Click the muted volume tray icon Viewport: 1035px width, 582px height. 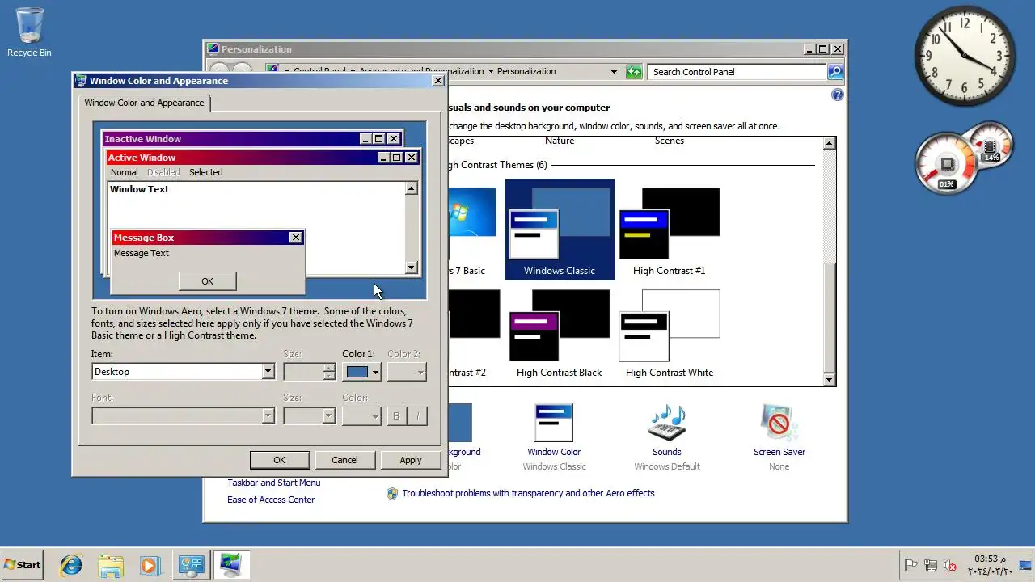pyautogui.click(x=950, y=566)
